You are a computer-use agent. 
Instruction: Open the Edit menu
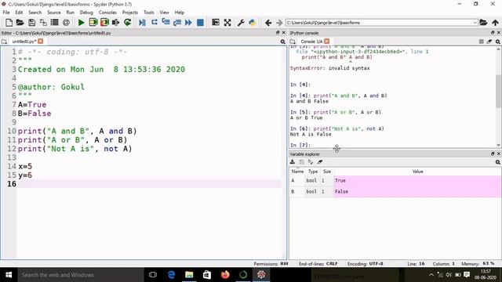point(19,13)
